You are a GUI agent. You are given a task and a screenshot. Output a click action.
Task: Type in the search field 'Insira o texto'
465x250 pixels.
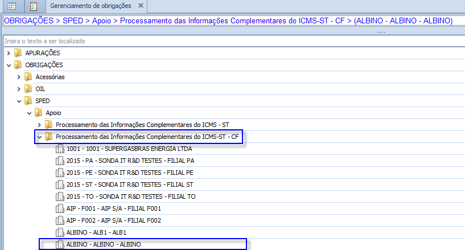click(228, 42)
